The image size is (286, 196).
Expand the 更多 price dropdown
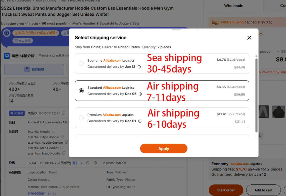(x=77, y=163)
